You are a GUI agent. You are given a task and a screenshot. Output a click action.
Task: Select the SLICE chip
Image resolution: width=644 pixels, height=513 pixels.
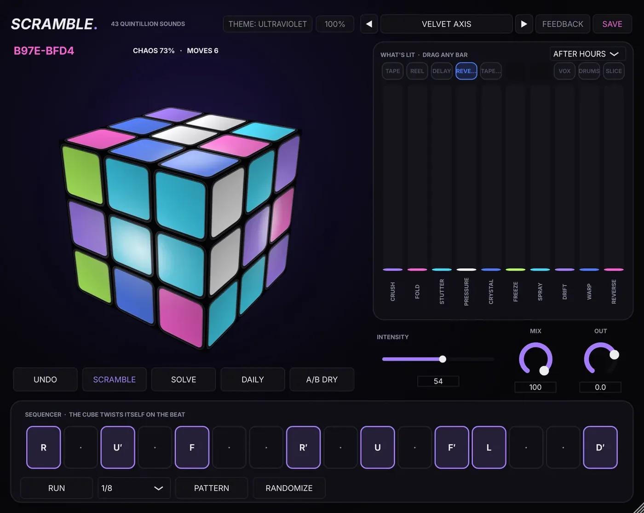click(x=614, y=71)
